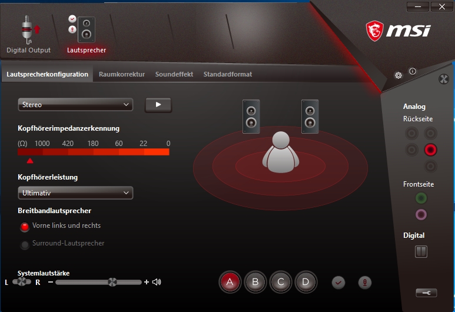Select the Lautsprecher speaker device icon

(87, 29)
